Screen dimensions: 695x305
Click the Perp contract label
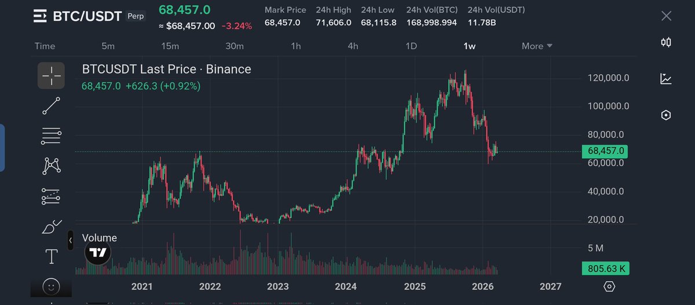135,16
